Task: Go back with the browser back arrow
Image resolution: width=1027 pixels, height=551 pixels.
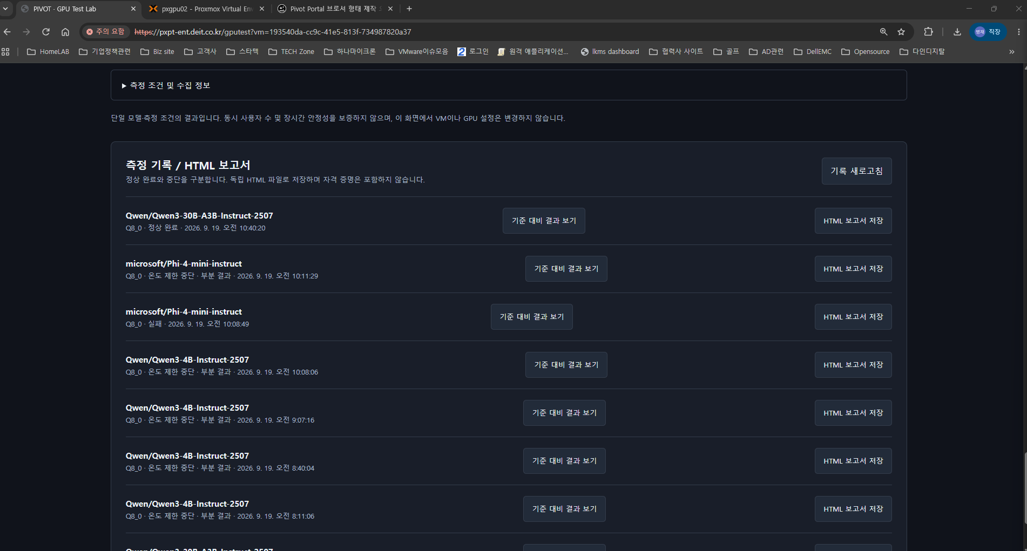Action: (8, 32)
